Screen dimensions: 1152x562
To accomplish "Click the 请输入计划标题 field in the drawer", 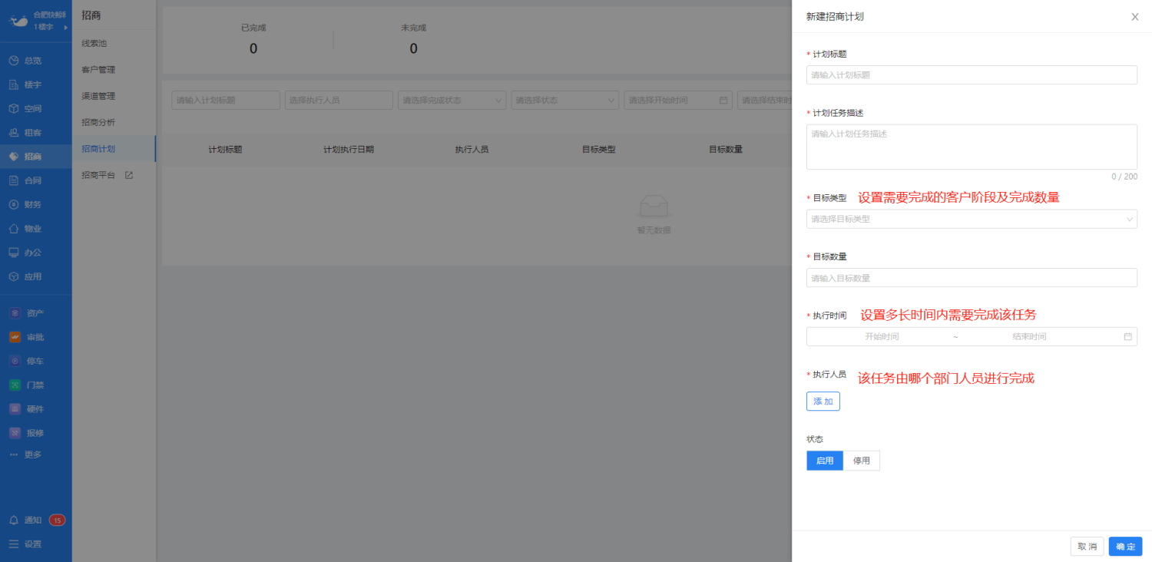I will (x=972, y=75).
